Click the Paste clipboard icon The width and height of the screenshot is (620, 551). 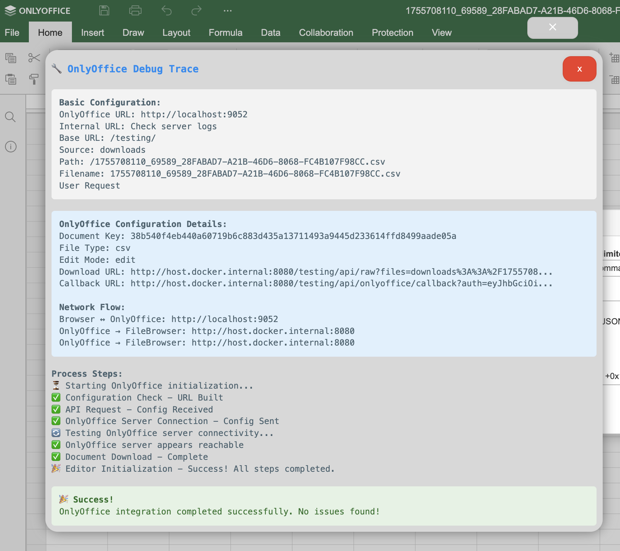click(11, 79)
